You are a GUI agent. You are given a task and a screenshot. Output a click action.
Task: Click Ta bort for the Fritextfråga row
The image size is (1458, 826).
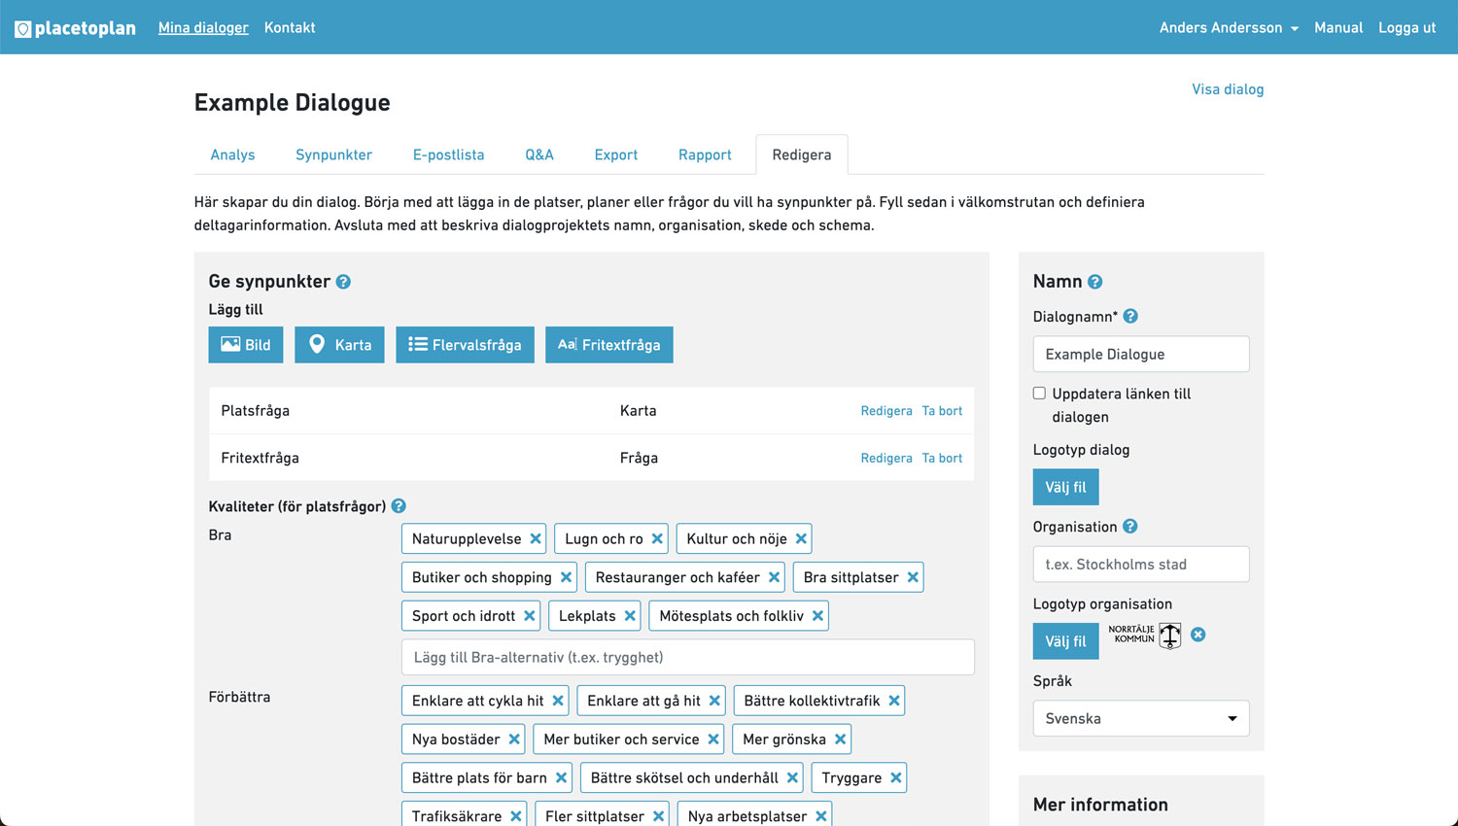942,459
